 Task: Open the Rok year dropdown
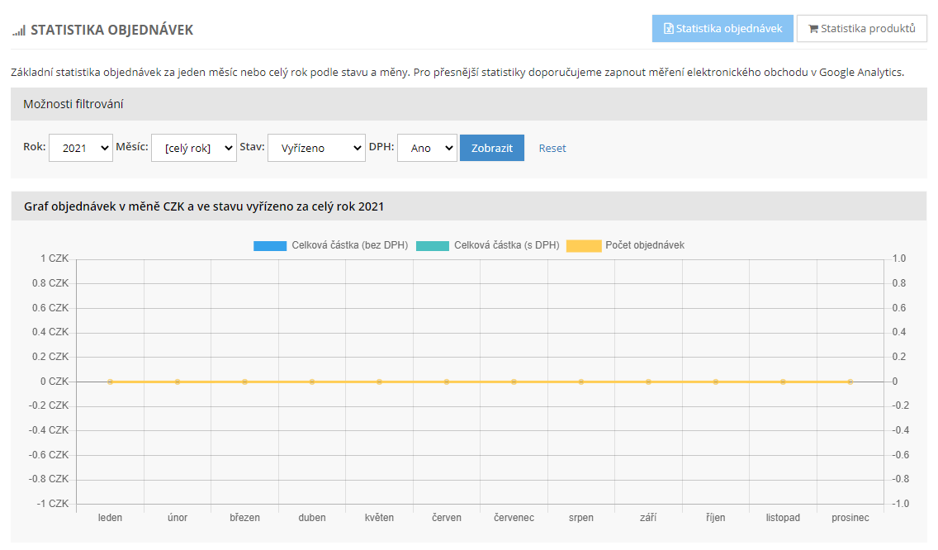click(x=81, y=148)
